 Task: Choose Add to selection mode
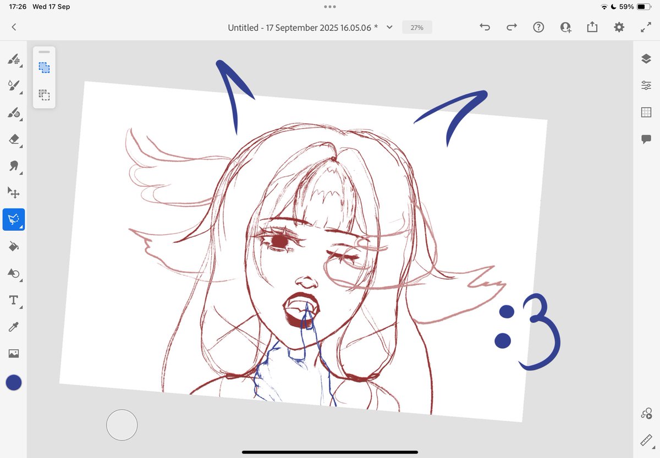pyautogui.click(x=44, y=68)
